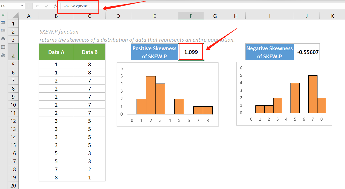This screenshot has height=189, width=345.
Task: Select column F header
Action: coord(191,15)
